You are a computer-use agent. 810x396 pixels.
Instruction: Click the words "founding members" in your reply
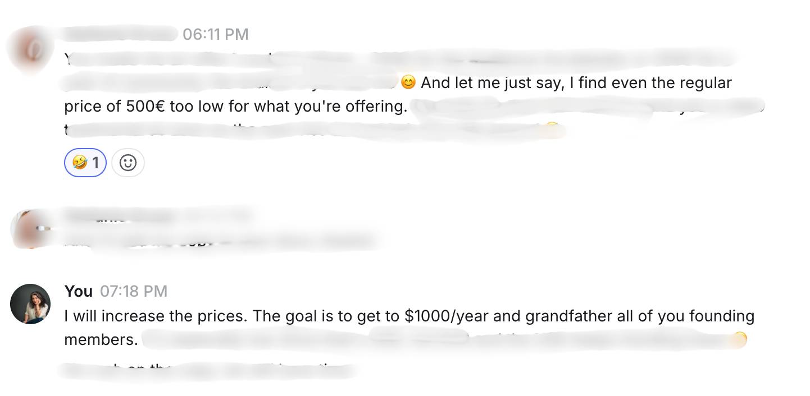(x=720, y=316)
